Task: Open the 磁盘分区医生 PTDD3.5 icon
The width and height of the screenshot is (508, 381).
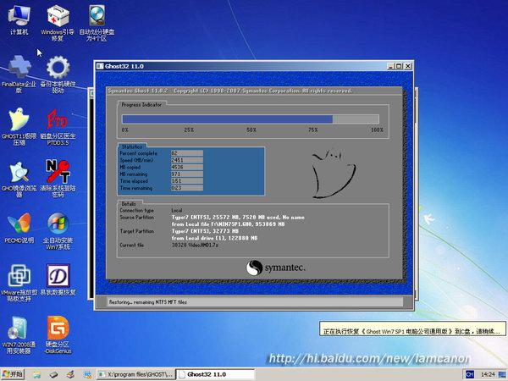Action: pos(58,127)
